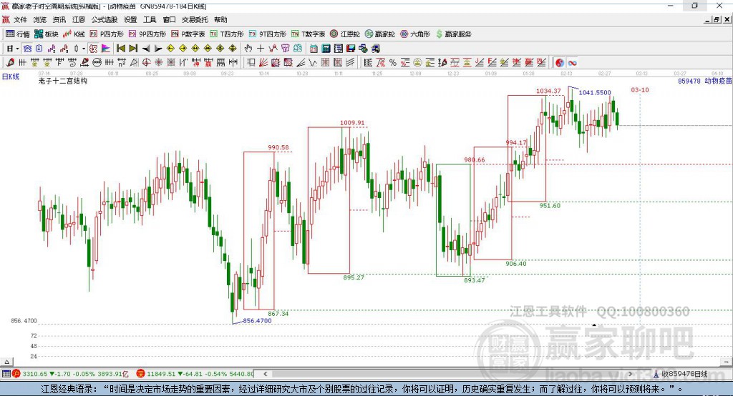
Task: Open the 设置 menu
Action: click(x=130, y=19)
